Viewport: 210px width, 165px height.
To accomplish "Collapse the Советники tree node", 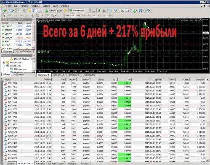I will (x=4, y=66).
